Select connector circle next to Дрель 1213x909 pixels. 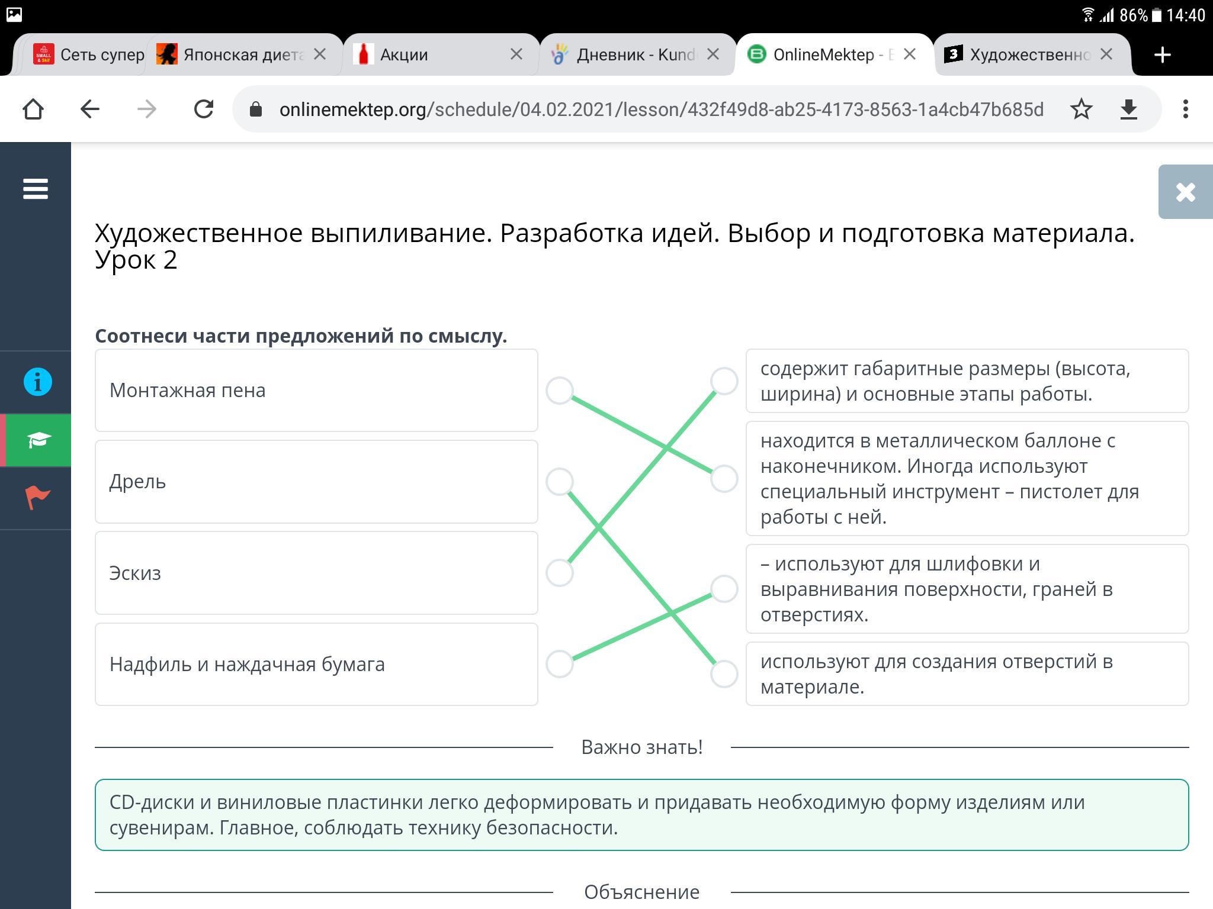point(560,481)
